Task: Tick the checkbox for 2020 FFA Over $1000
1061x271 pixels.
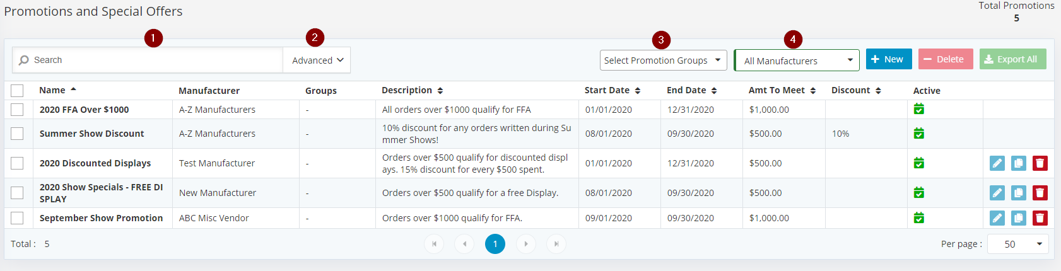Action: (17, 110)
